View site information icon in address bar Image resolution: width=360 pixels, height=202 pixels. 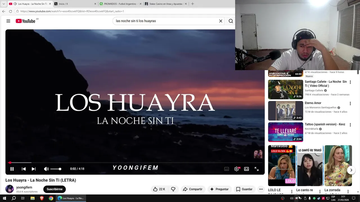[17, 11]
